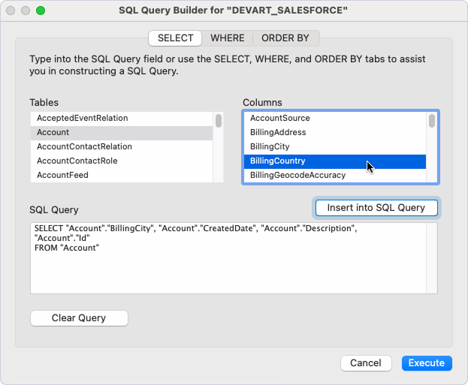Choose BillingAddress in Columns list

click(x=335, y=132)
